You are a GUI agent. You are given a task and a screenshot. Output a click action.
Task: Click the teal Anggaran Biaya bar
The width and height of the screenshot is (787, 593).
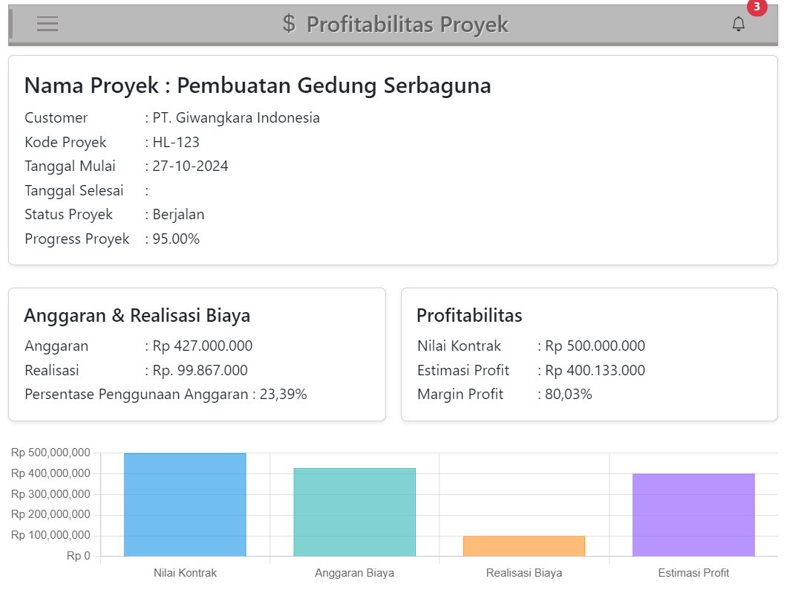[x=354, y=512]
